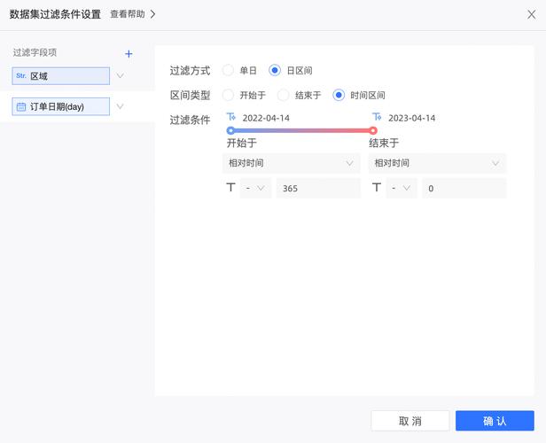Expand the chevron next to 订单日期(day)

point(121,106)
